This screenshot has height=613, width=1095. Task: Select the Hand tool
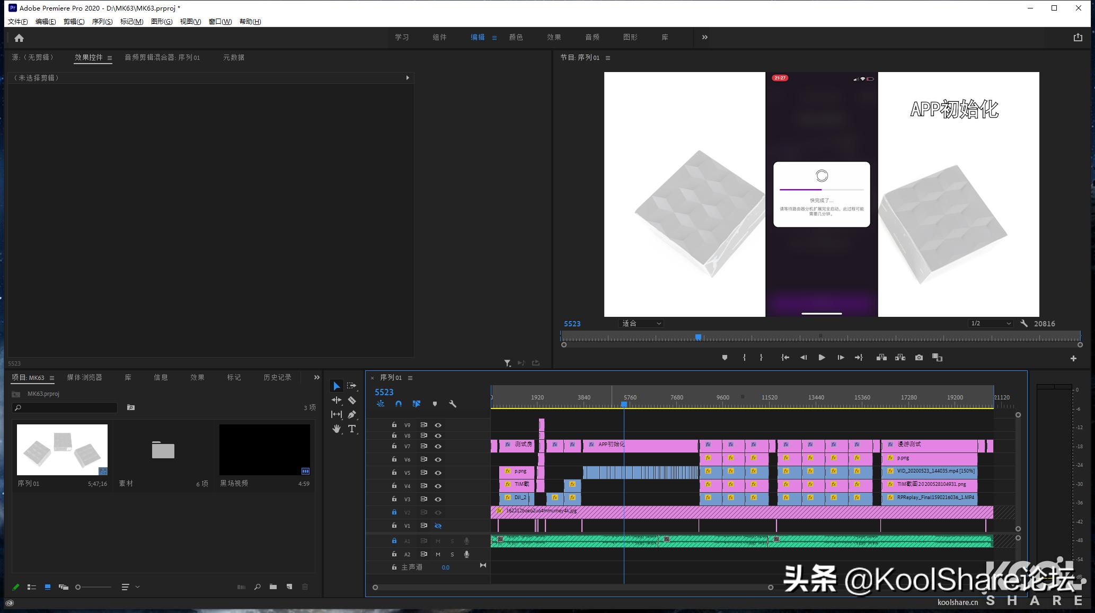point(337,429)
